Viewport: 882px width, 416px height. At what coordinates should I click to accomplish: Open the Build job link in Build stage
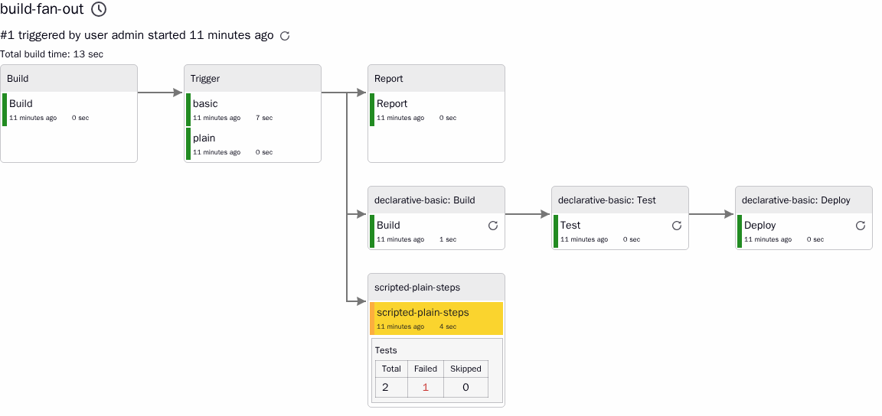coord(21,103)
